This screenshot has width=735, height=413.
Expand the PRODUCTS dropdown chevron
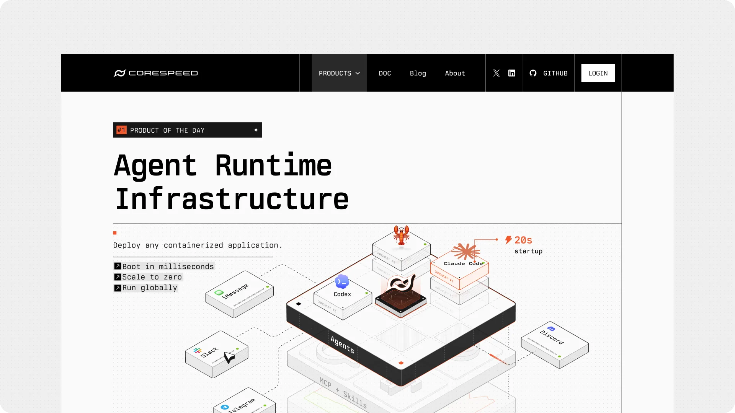pyautogui.click(x=358, y=73)
